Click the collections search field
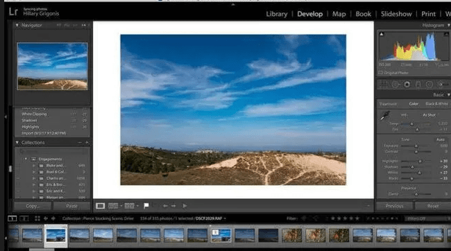This screenshot has height=251, width=451. [52, 151]
